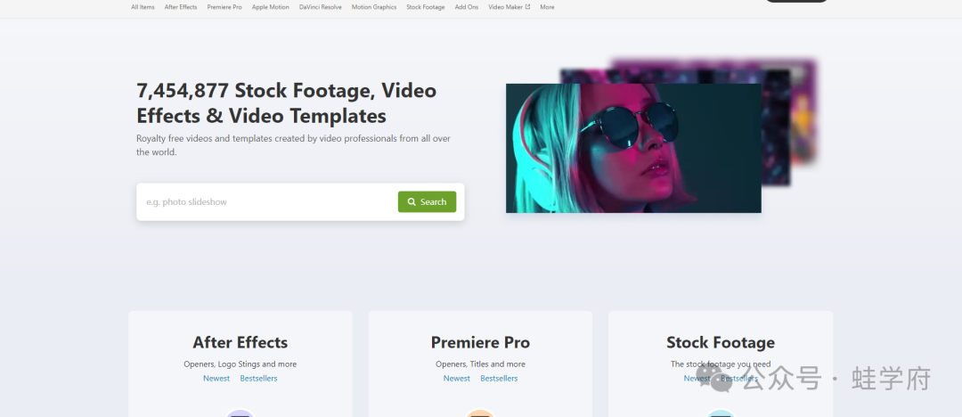Image resolution: width=962 pixels, height=417 pixels.
Task: Open Newest under After Effects card
Action: (216, 379)
